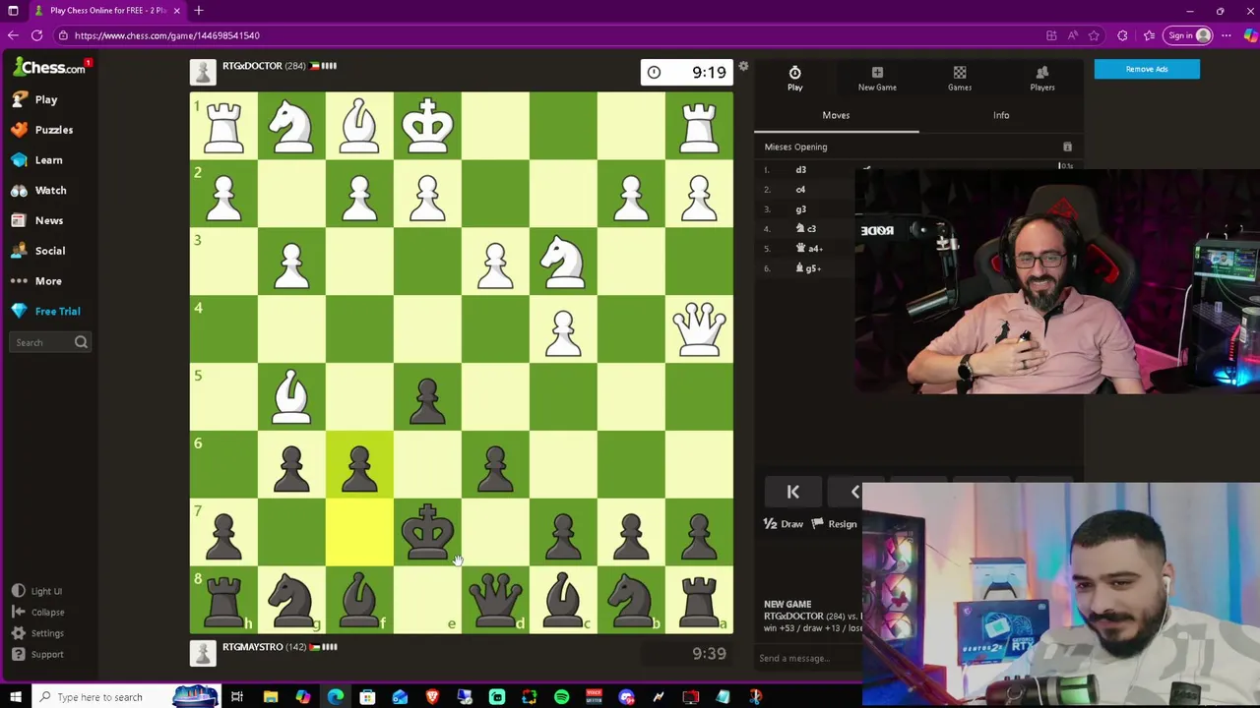The width and height of the screenshot is (1260, 708).
Task: Click the sidebar search magnifier icon
Action: [x=81, y=342]
